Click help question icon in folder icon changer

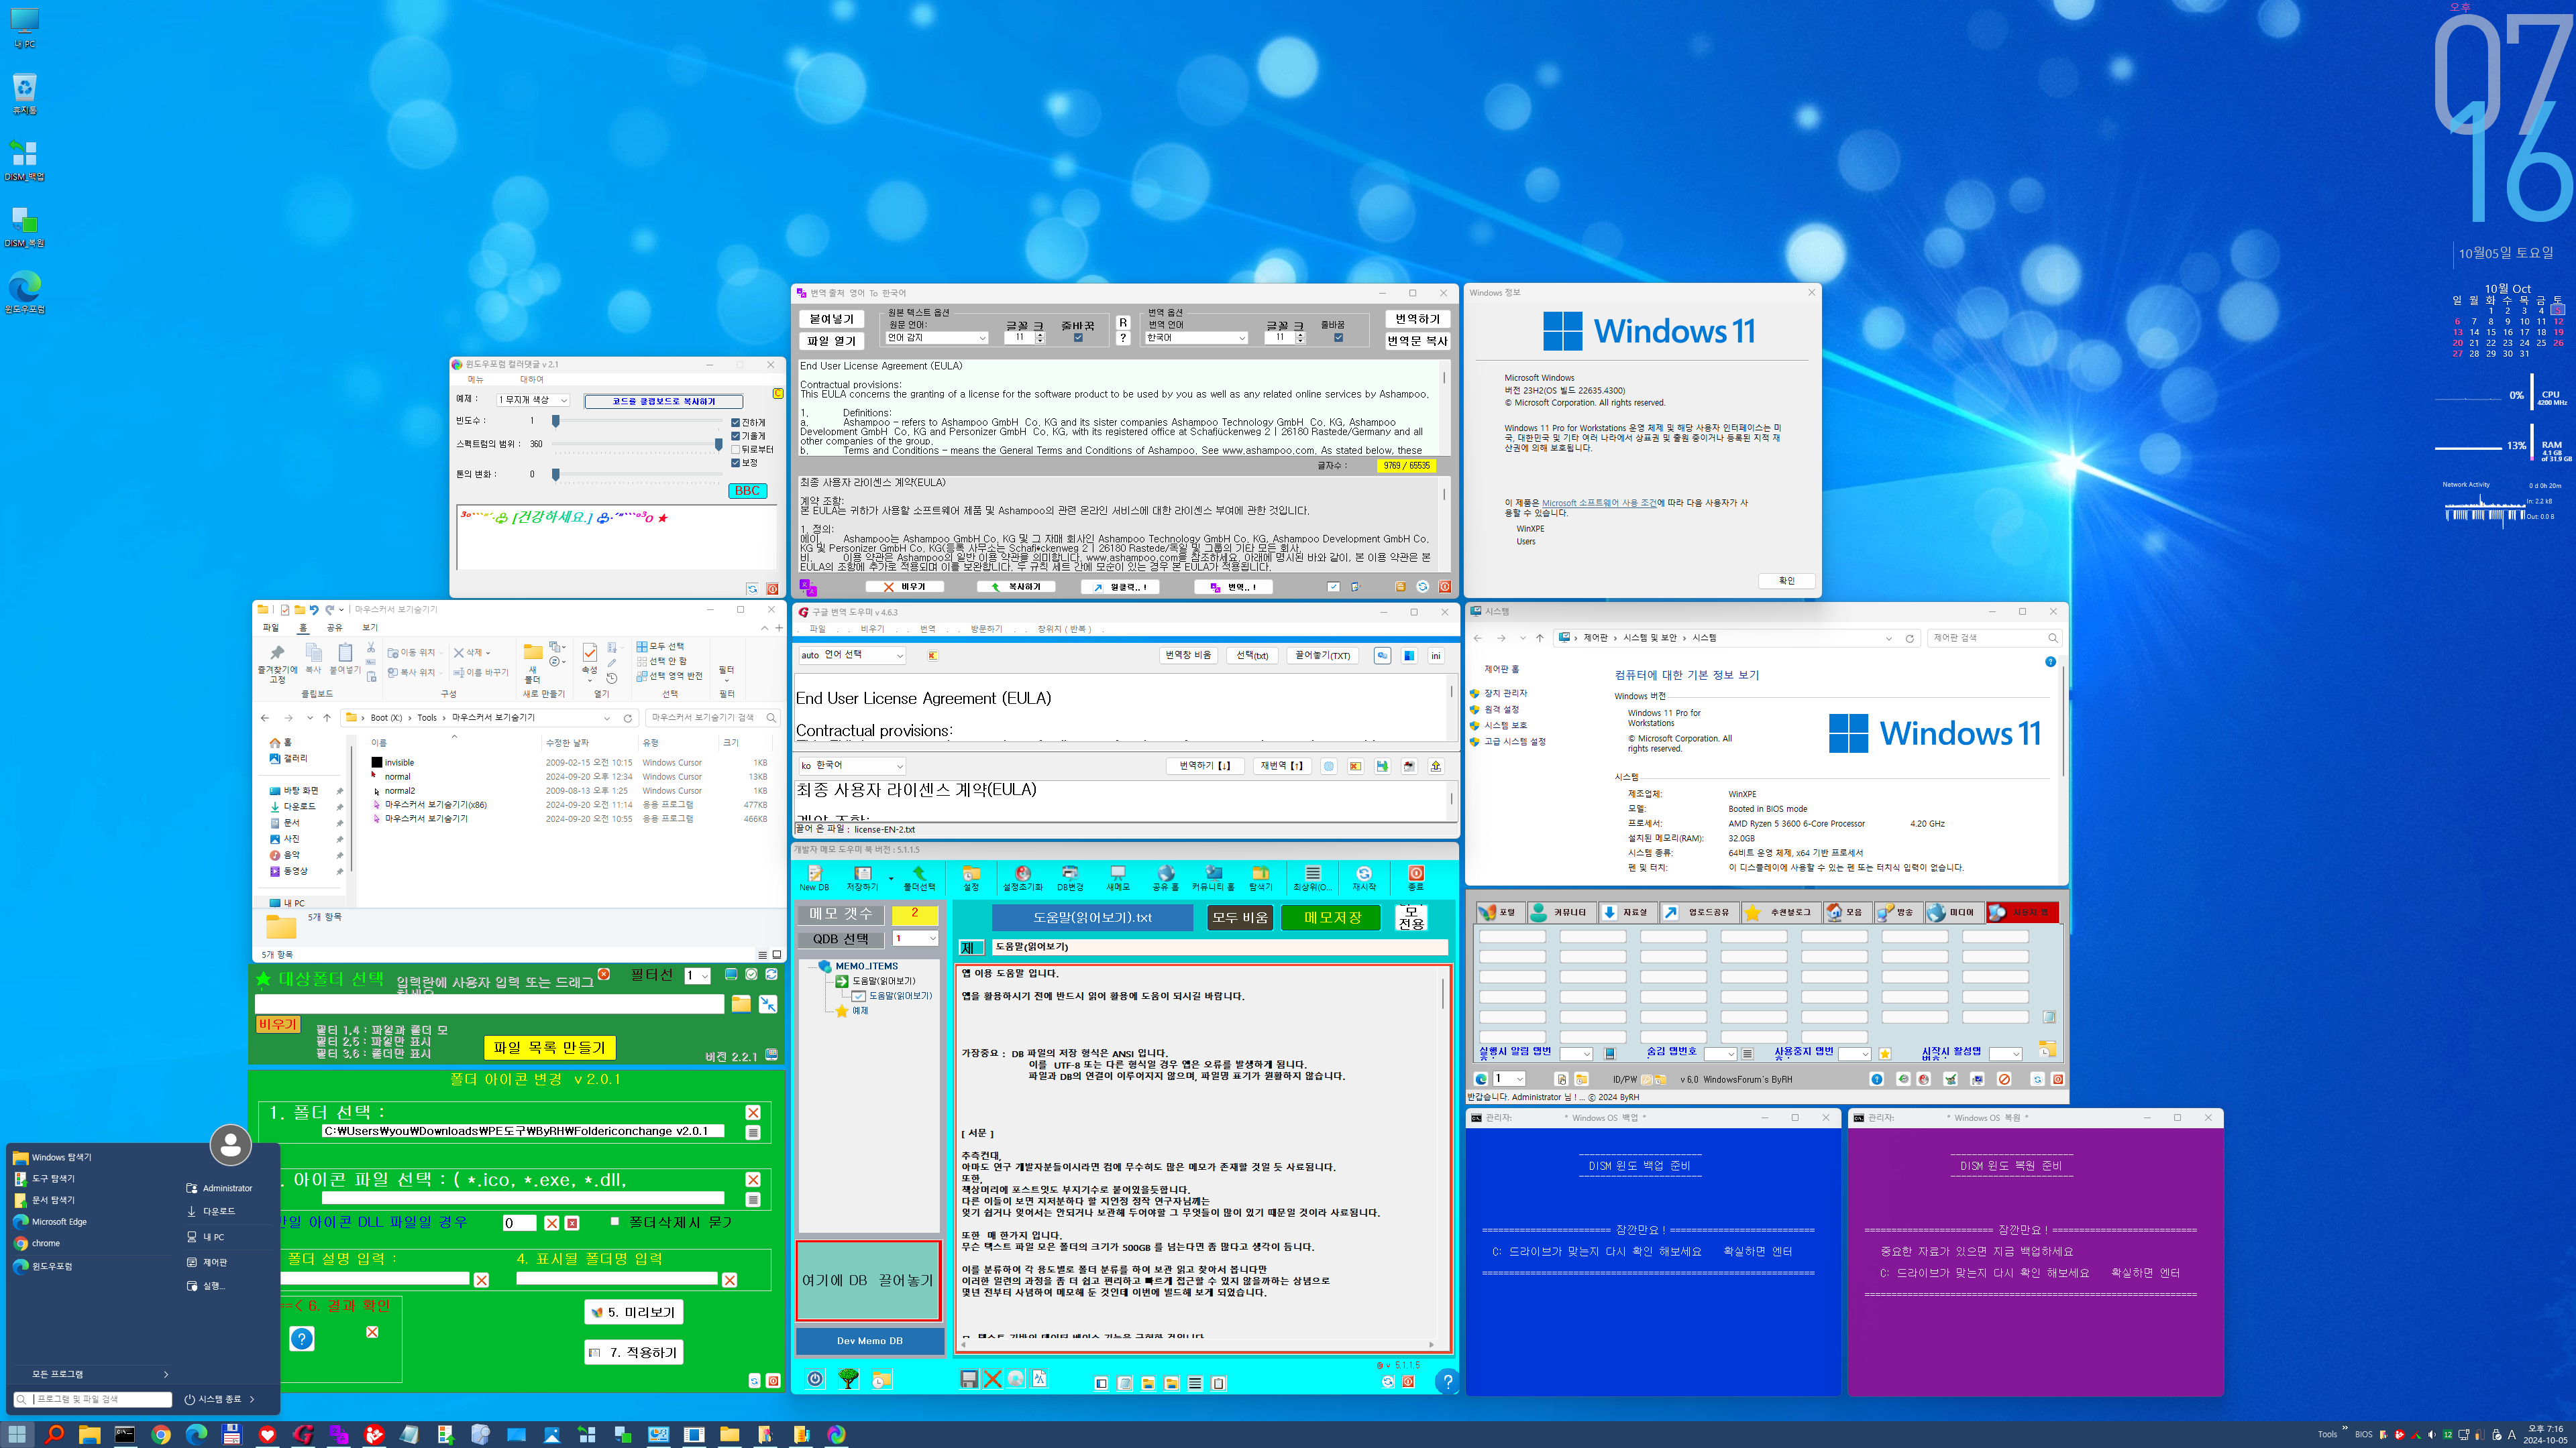coord(301,1339)
